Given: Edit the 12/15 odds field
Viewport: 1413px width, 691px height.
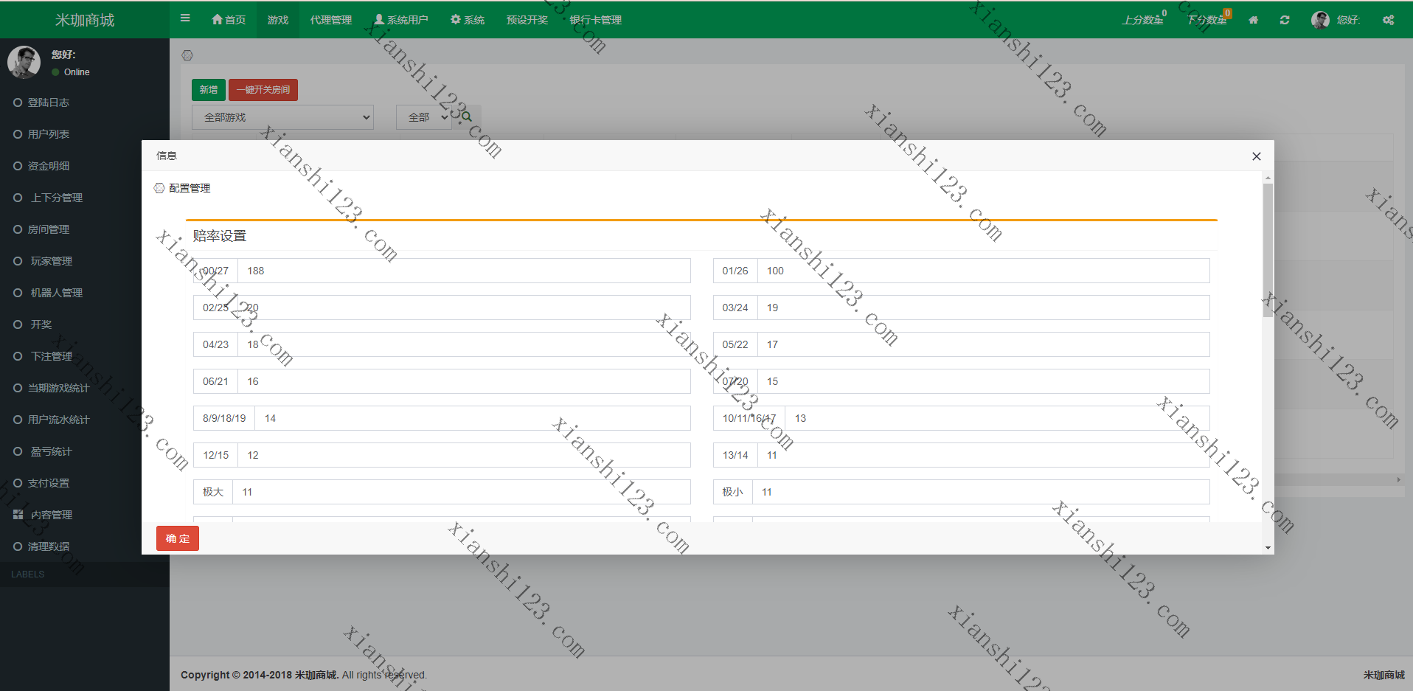Looking at the screenshot, I should 464,455.
